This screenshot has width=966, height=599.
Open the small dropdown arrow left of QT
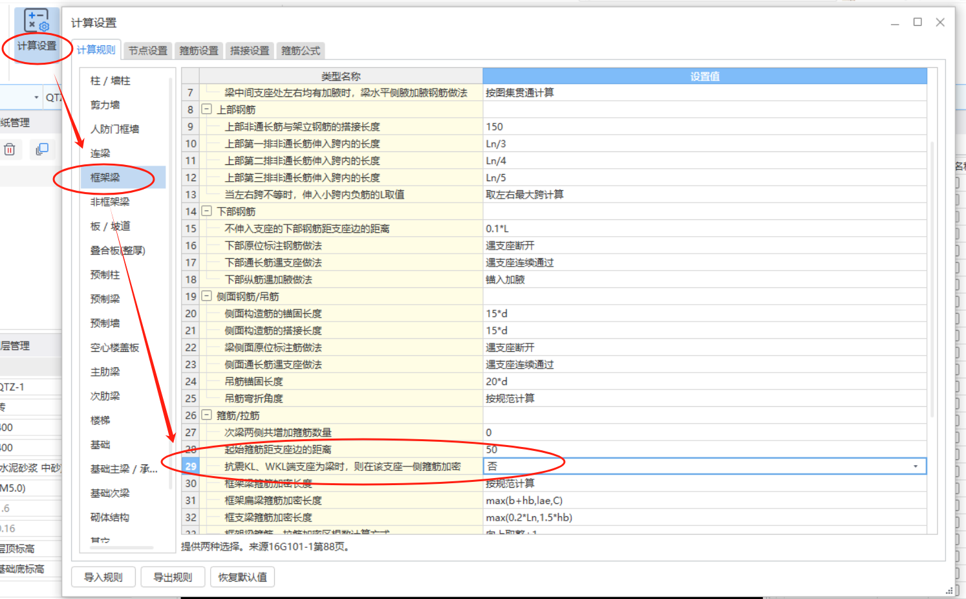36,98
